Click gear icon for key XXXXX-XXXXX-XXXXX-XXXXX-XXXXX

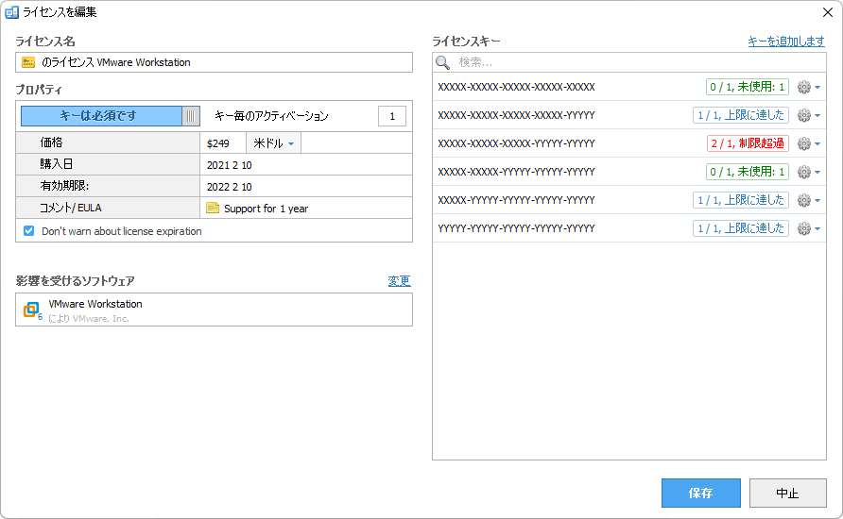804,87
